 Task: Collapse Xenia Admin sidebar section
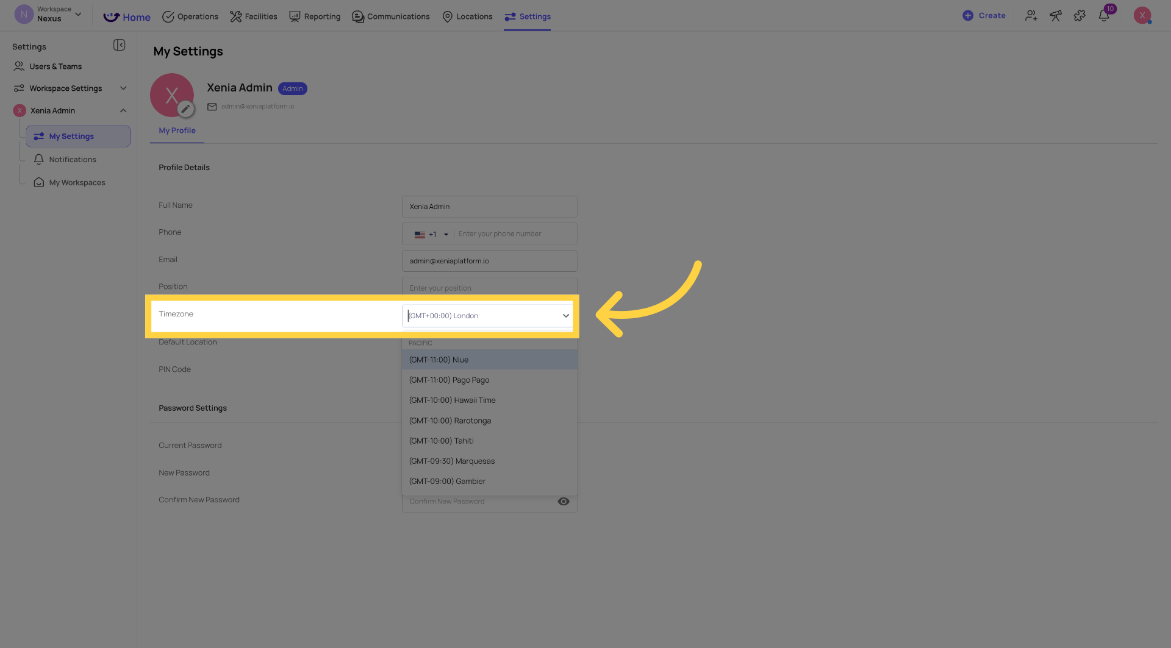[123, 110]
